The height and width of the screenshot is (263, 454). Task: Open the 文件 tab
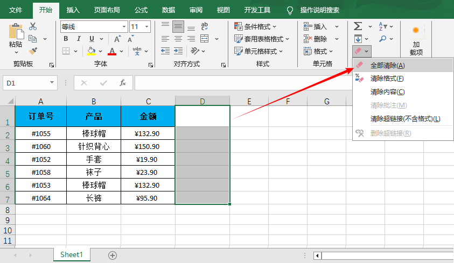tap(15, 10)
